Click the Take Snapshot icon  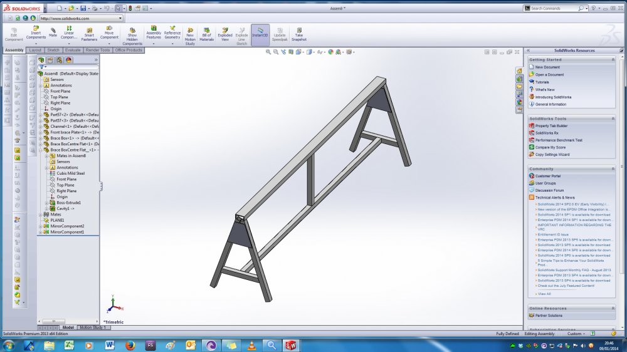tap(299, 34)
